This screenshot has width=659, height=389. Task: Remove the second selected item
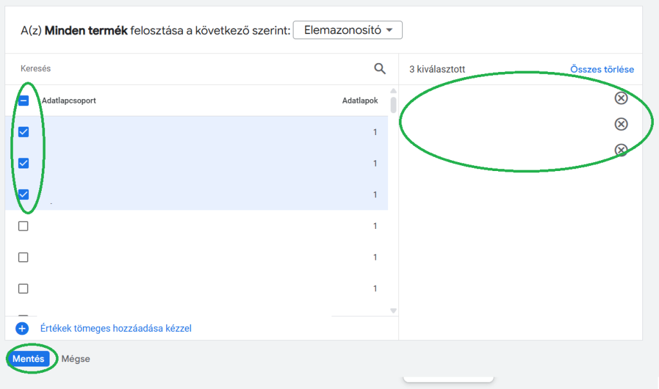(620, 124)
